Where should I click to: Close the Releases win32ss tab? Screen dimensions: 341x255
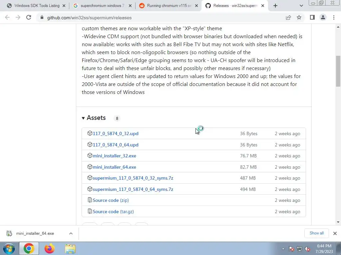(263, 6)
